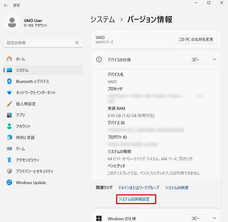228x222 pixels.
Task: Click the システム breadcrumb in the title
Action: pos(102,19)
